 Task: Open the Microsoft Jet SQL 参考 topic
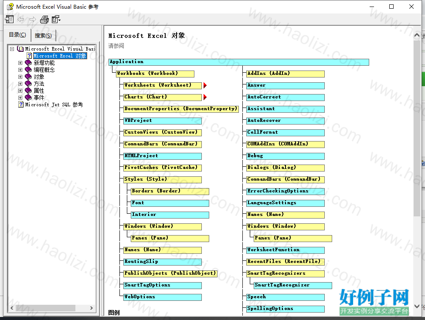[54, 104]
